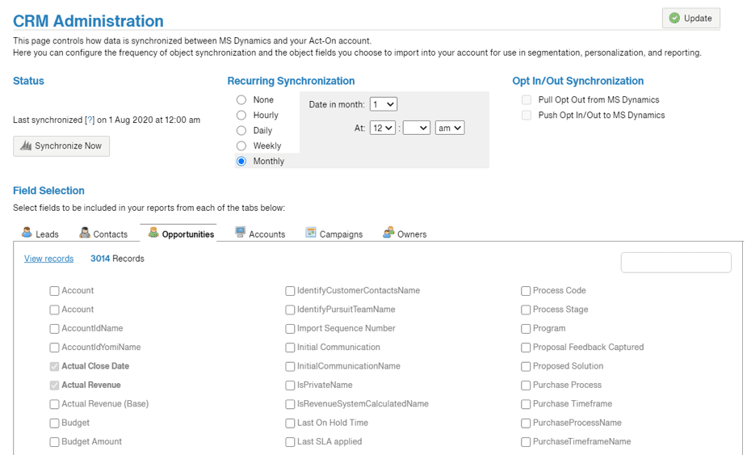Click the Owners tab icon

pyautogui.click(x=388, y=233)
